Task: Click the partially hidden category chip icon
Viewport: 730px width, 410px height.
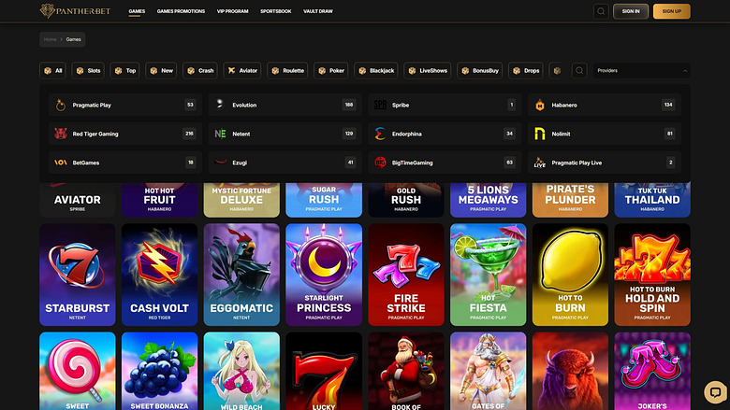Action: tap(557, 71)
